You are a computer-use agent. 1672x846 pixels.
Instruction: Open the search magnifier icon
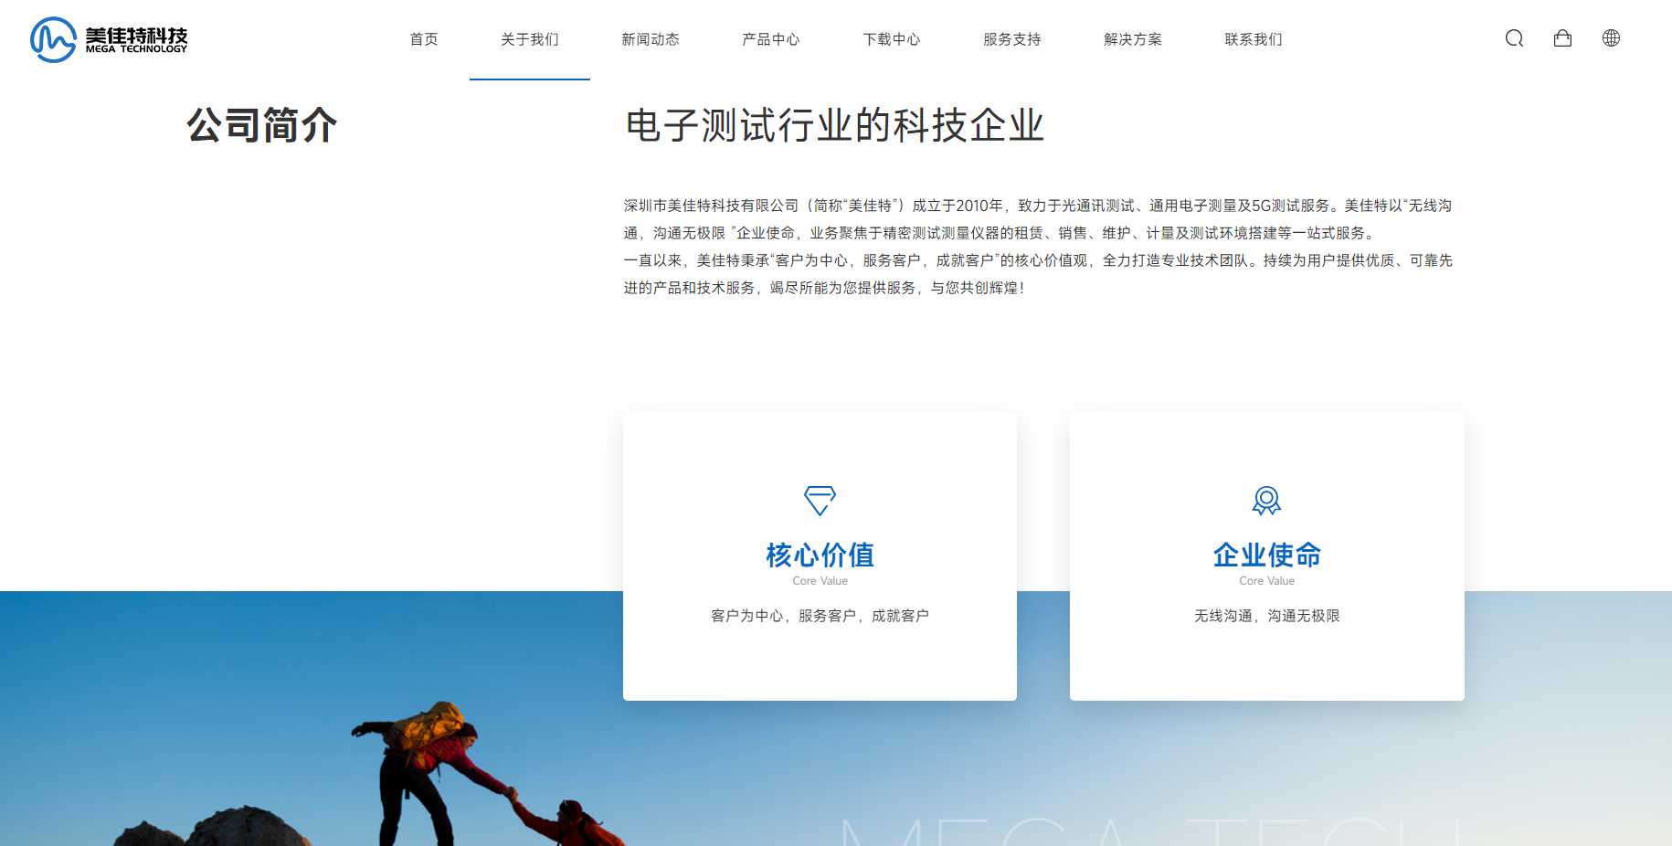tap(1514, 38)
